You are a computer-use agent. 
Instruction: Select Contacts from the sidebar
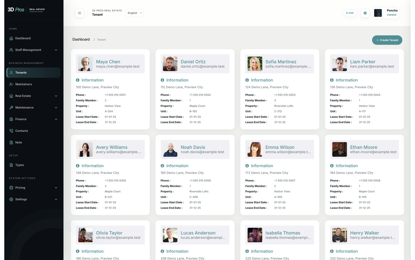33,131
